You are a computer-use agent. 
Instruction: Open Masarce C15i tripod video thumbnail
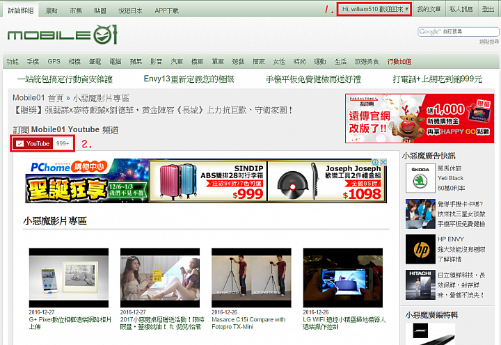tap(251, 278)
